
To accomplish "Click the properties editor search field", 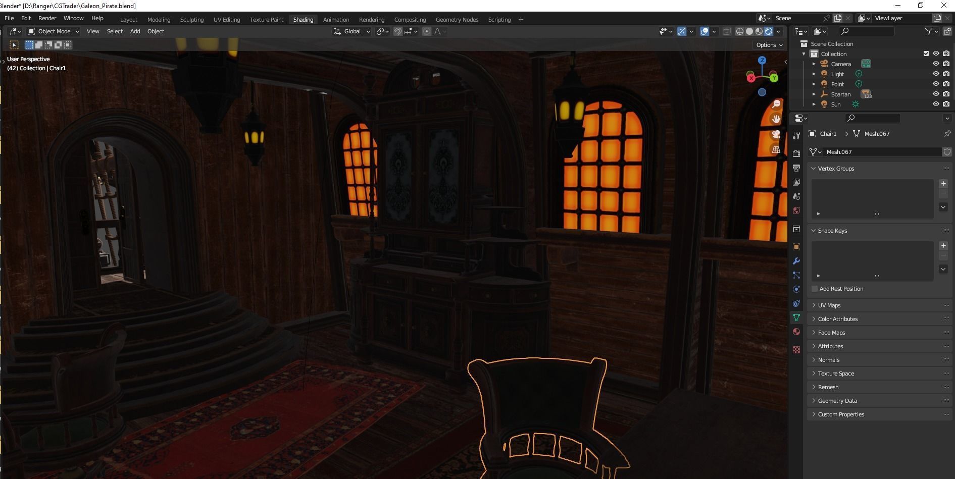I will [x=873, y=118].
